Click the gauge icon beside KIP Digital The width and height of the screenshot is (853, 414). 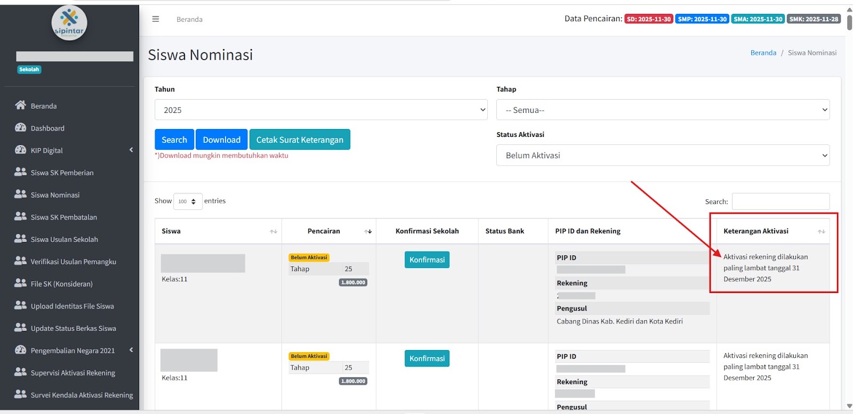click(x=20, y=150)
